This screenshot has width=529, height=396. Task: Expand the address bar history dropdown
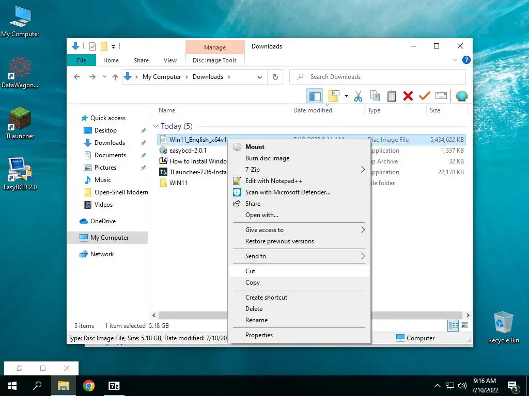[260, 77]
